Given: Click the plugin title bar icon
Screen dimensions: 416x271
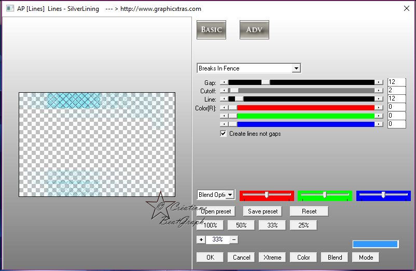Looking at the screenshot, I should click(10, 8).
